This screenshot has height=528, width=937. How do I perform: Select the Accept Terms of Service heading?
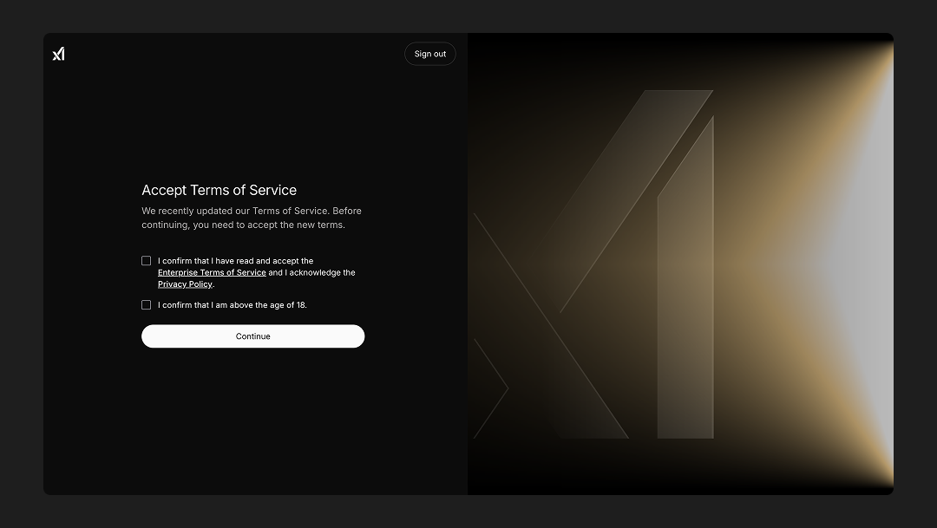(x=220, y=190)
